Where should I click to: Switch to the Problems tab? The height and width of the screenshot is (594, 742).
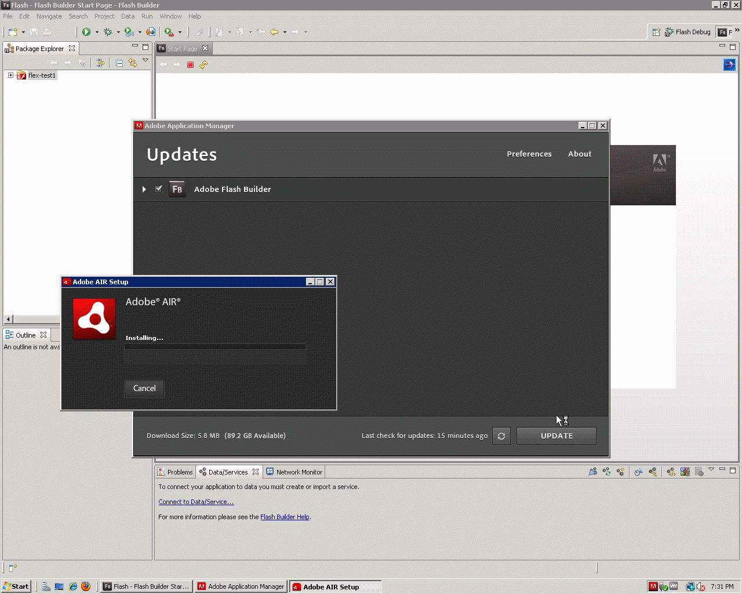[176, 472]
